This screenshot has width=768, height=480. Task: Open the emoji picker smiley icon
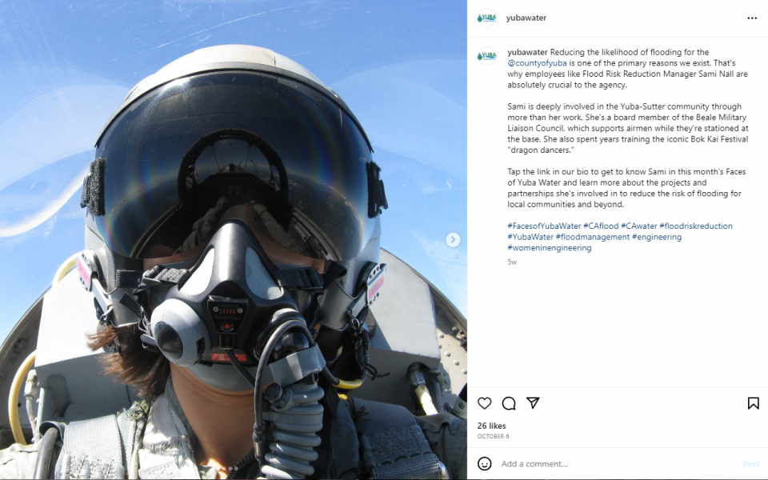pos(485,464)
